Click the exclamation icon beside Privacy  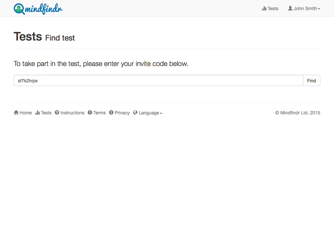(111, 112)
